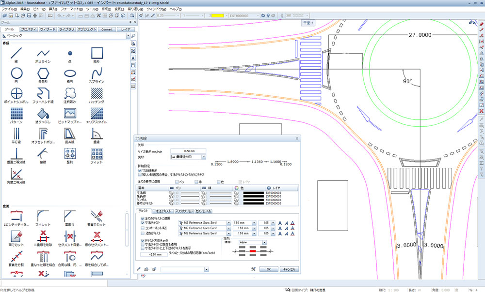
Task: Expand the ベーシック tool category dropdown
Action: pyautogui.click(x=128, y=36)
